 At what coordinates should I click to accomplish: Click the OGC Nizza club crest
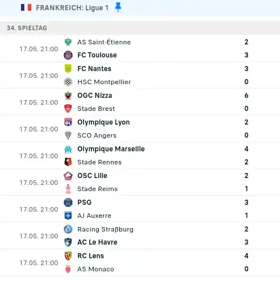click(68, 96)
